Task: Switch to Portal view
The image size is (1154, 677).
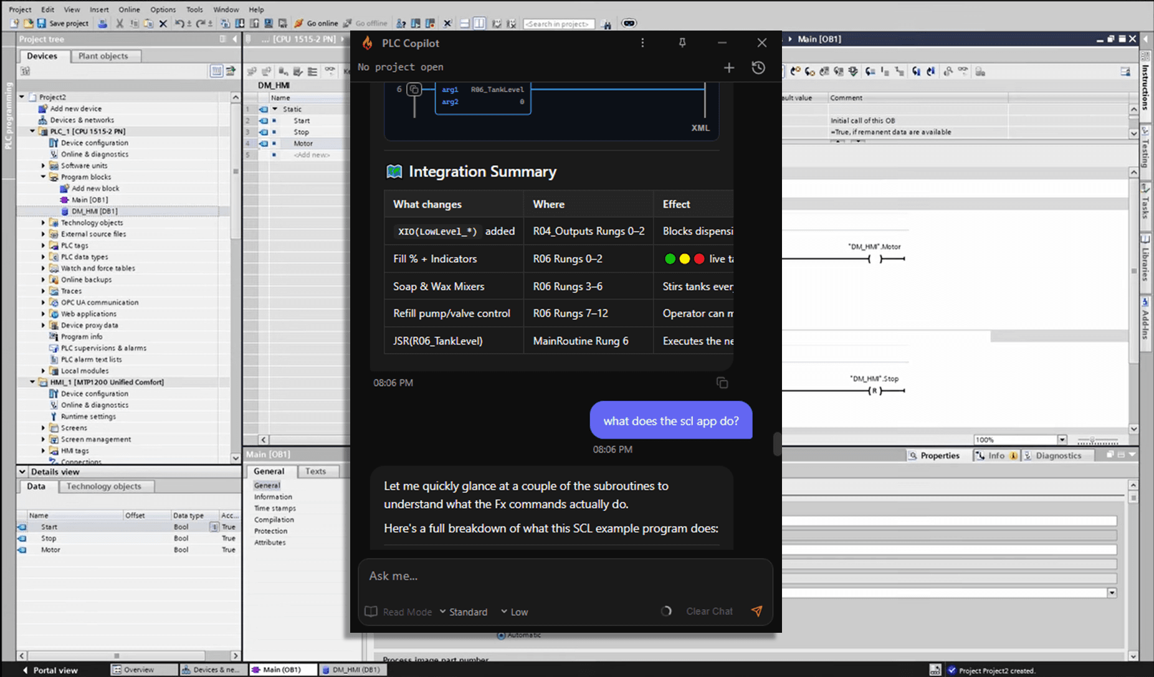Action: [x=50, y=670]
